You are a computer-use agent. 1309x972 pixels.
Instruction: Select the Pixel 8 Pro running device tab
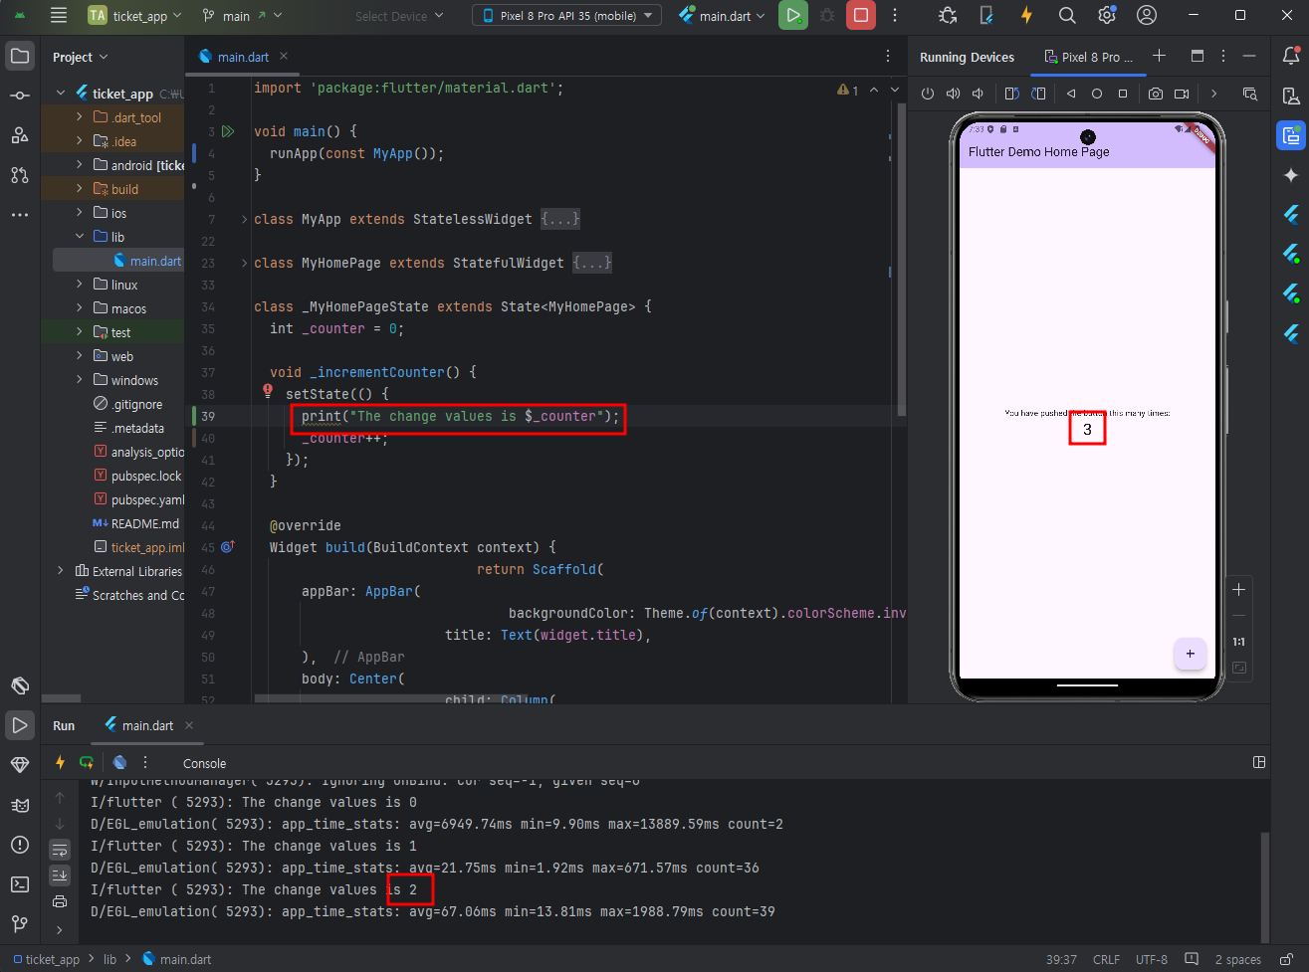(x=1089, y=57)
